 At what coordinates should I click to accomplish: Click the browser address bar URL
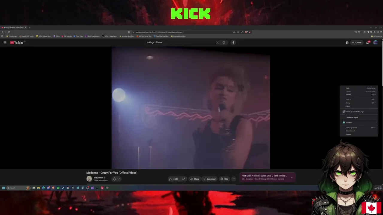coord(160,32)
